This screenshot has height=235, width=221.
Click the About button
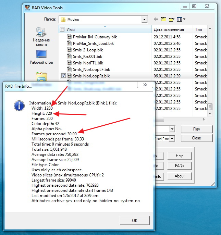coord(179,176)
